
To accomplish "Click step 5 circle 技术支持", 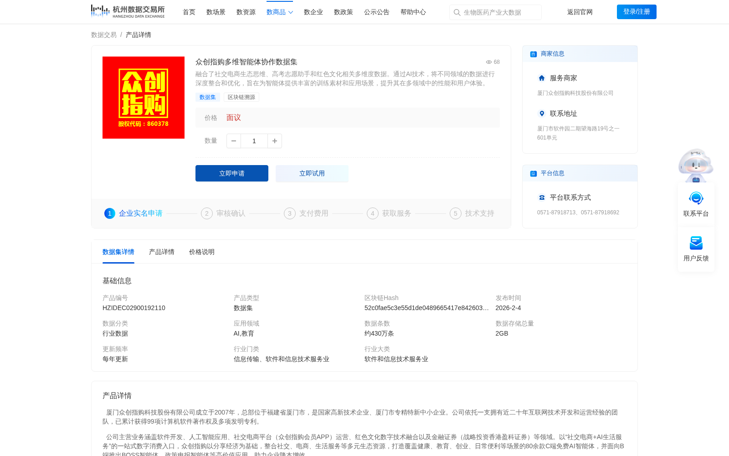I will click(x=456, y=213).
